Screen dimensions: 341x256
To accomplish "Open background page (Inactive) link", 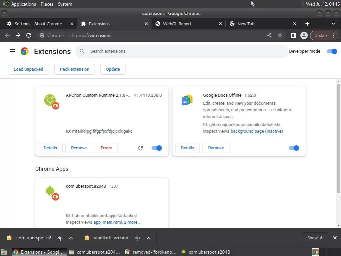I will [x=257, y=131].
